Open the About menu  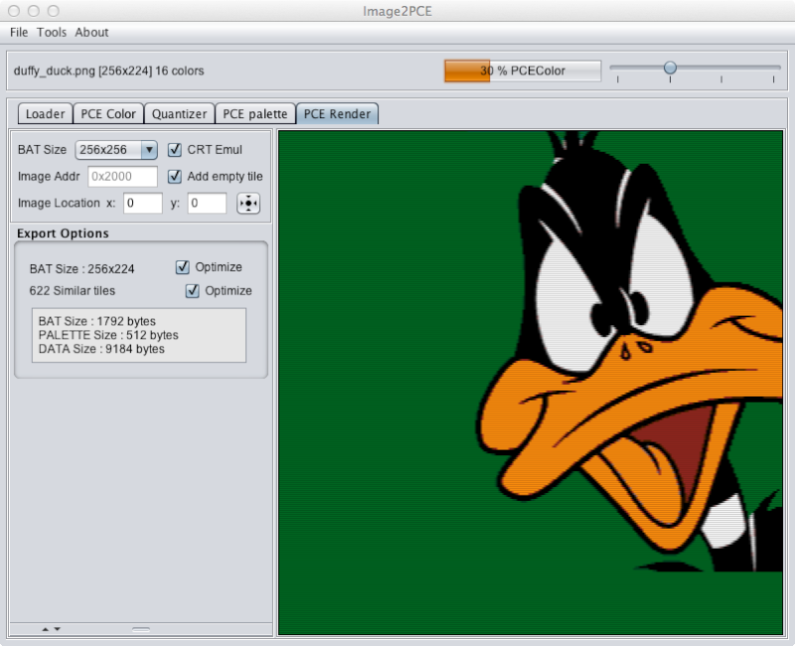(91, 32)
